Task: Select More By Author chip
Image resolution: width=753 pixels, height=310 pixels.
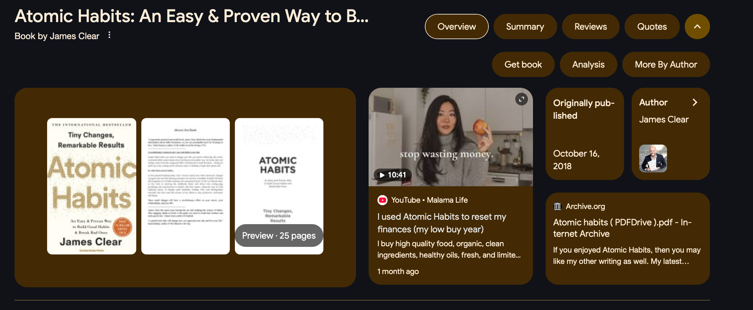Action: (666, 64)
